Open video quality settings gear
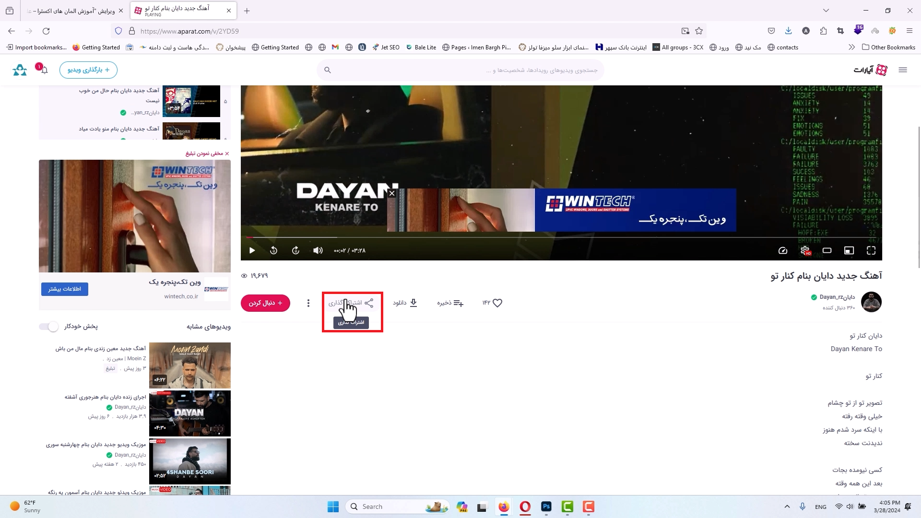Image resolution: width=921 pixels, height=518 pixels. (x=805, y=250)
